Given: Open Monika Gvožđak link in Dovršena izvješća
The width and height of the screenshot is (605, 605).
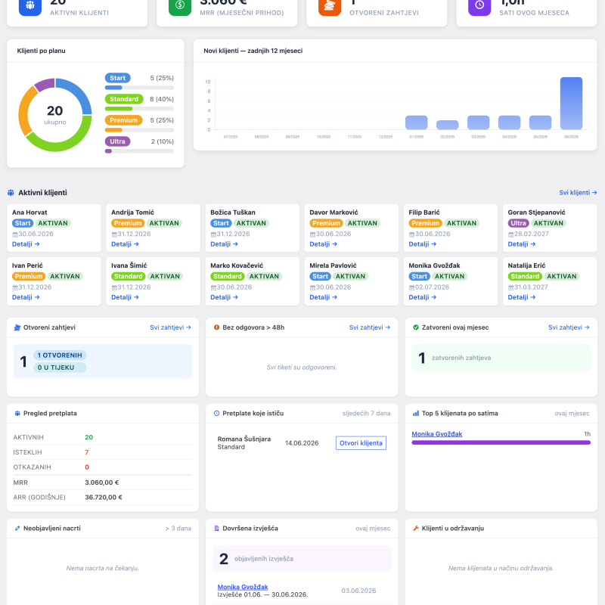Looking at the screenshot, I should tap(243, 587).
